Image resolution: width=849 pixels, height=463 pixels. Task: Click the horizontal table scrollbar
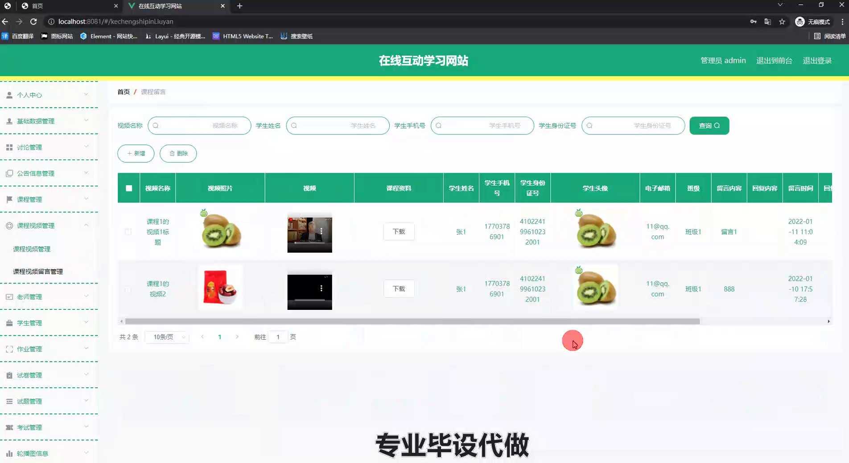tap(412, 321)
